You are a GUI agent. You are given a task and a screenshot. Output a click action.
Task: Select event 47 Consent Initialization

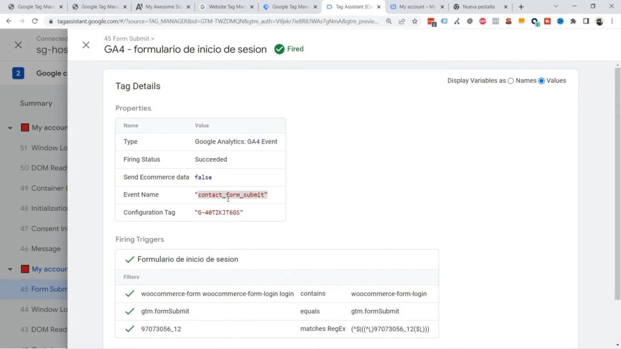point(44,228)
